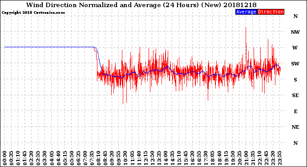This screenshot has height=167, width=307.
Task: Click the 23:20 time label
Action: coord(273,158)
